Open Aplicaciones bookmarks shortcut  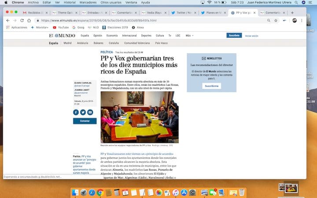click(17, 27)
